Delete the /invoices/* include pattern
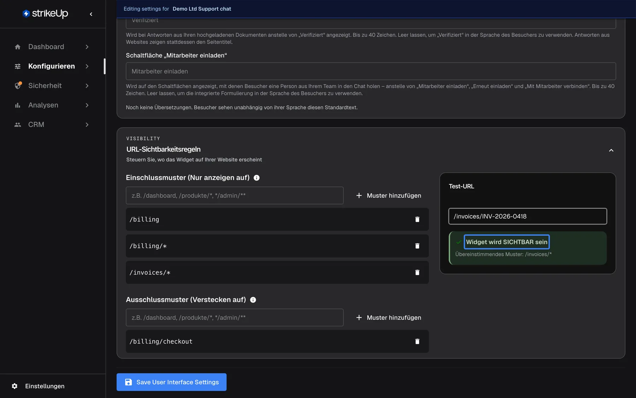Viewport: 636px width, 398px height. click(x=417, y=272)
